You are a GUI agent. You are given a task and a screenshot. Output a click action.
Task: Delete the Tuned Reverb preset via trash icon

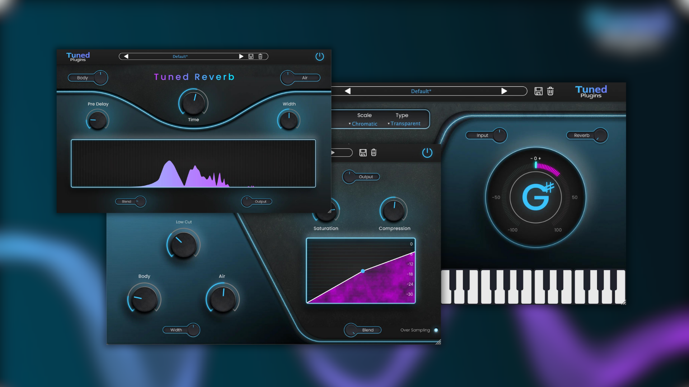(260, 56)
